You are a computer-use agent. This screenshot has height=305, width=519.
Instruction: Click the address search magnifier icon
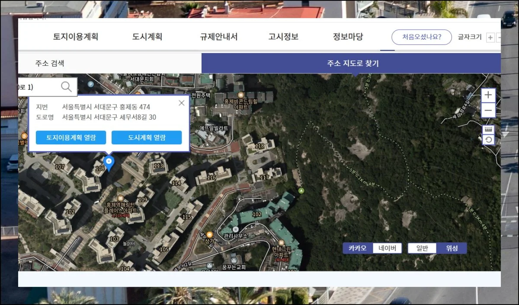(x=66, y=87)
